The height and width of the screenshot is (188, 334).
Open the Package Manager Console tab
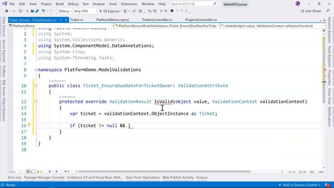coord(44,178)
